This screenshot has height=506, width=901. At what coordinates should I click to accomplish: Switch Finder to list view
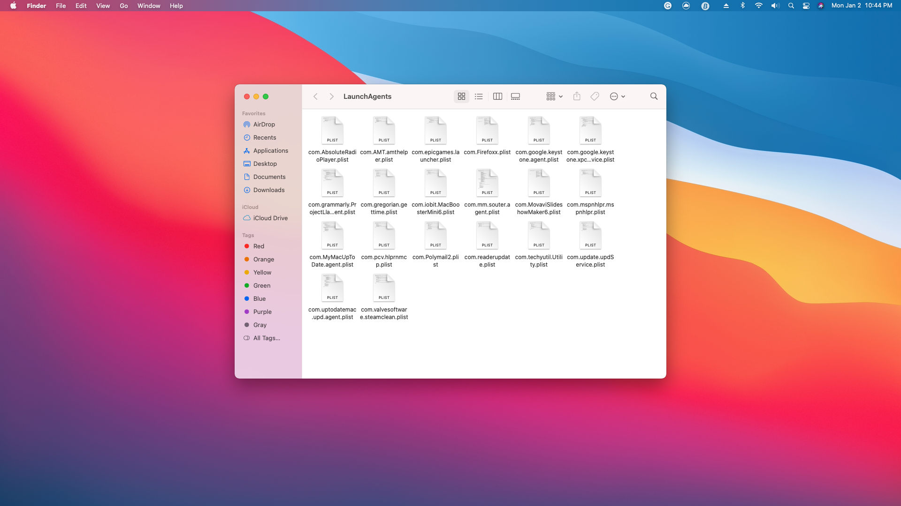(x=479, y=97)
